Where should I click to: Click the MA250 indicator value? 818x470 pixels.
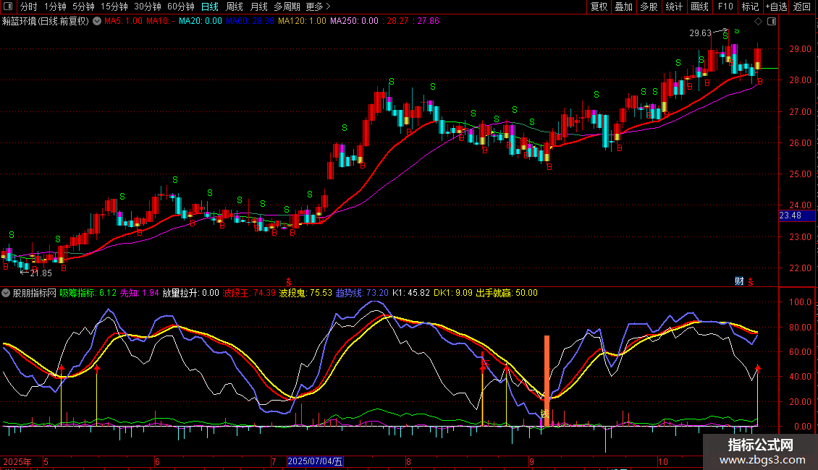coord(354,21)
